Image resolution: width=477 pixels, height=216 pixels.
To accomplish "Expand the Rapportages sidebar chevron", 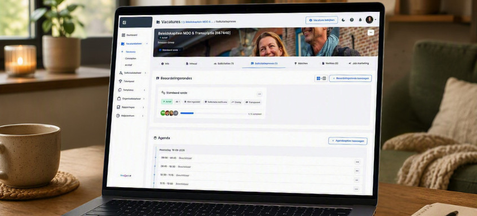I will 143,107.
